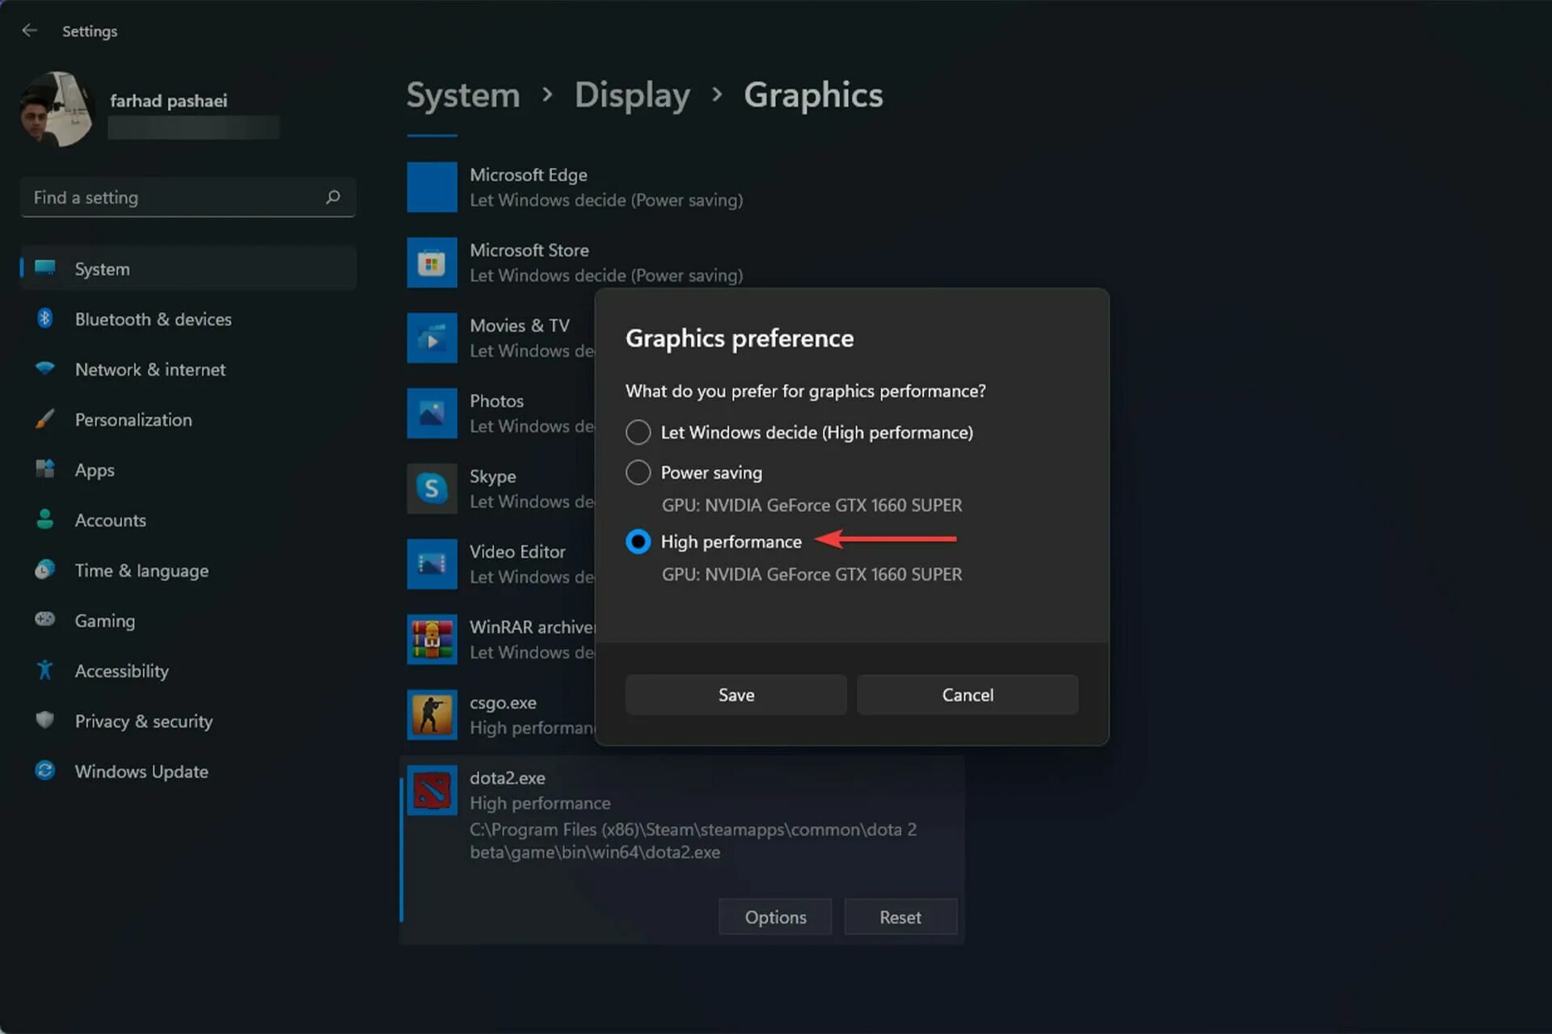Click the Photos app icon
1552x1034 pixels.
point(431,412)
